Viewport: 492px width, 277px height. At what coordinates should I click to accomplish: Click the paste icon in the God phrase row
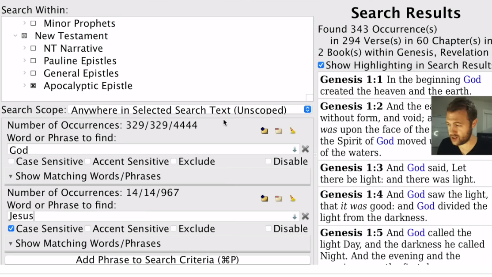[279, 131]
